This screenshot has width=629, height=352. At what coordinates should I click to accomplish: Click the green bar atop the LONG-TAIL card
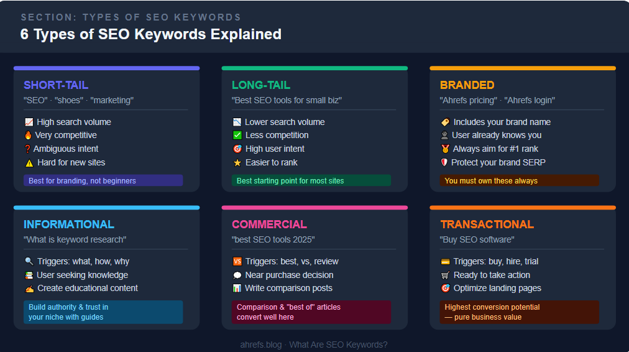(x=314, y=68)
